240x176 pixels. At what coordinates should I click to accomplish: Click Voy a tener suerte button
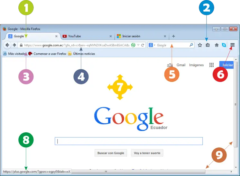(x=147, y=153)
